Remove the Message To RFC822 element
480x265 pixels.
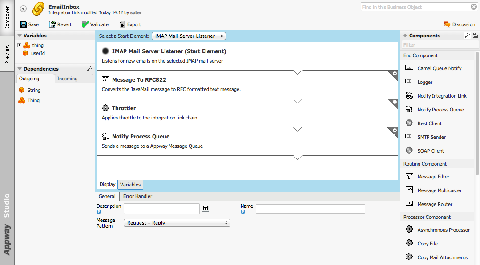pyautogui.click(x=395, y=74)
